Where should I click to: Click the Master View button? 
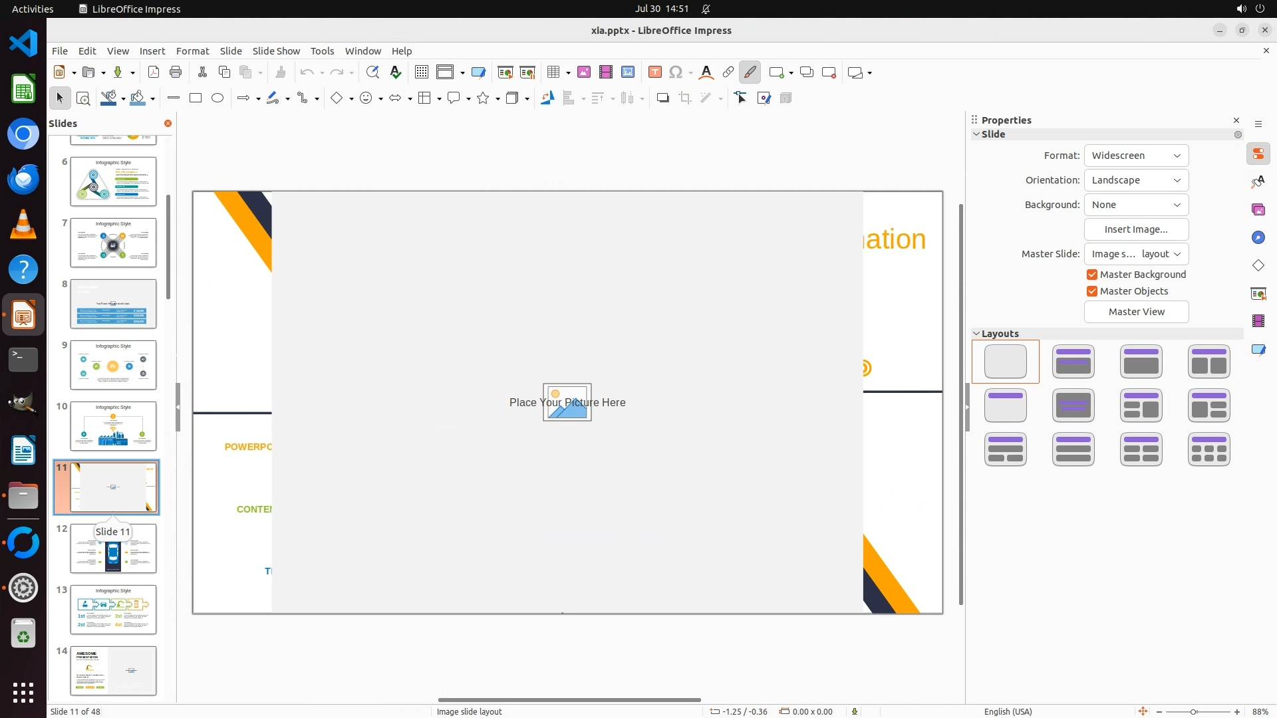tap(1136, 312)
